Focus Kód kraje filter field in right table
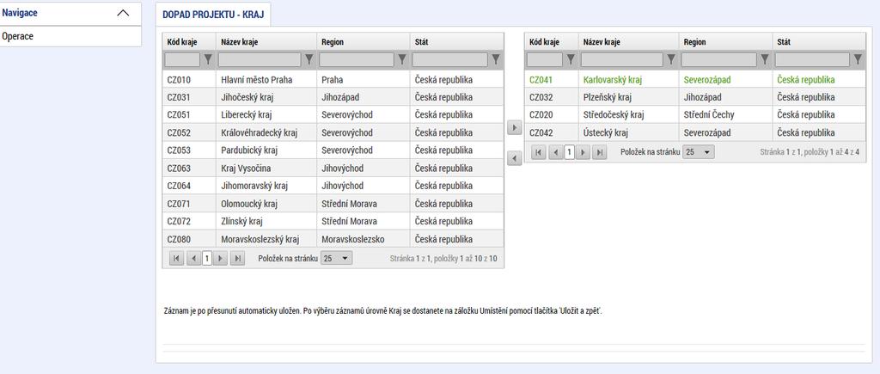Image resolution: width=880 pixels, height=374 pixels. click(x=544, y=59)
